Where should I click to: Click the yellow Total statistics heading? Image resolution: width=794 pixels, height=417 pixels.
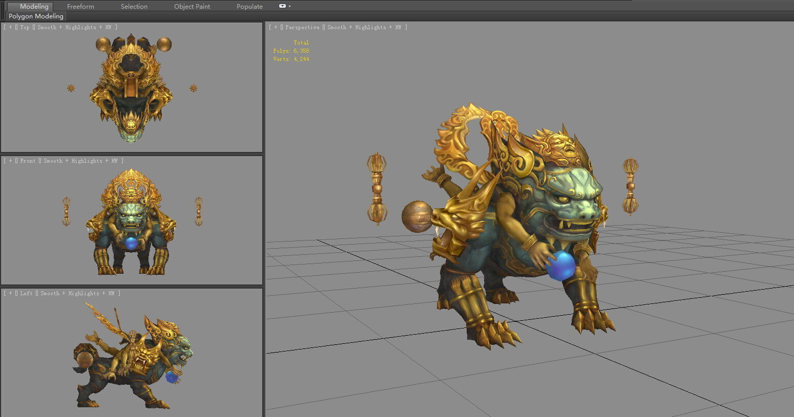301,42
